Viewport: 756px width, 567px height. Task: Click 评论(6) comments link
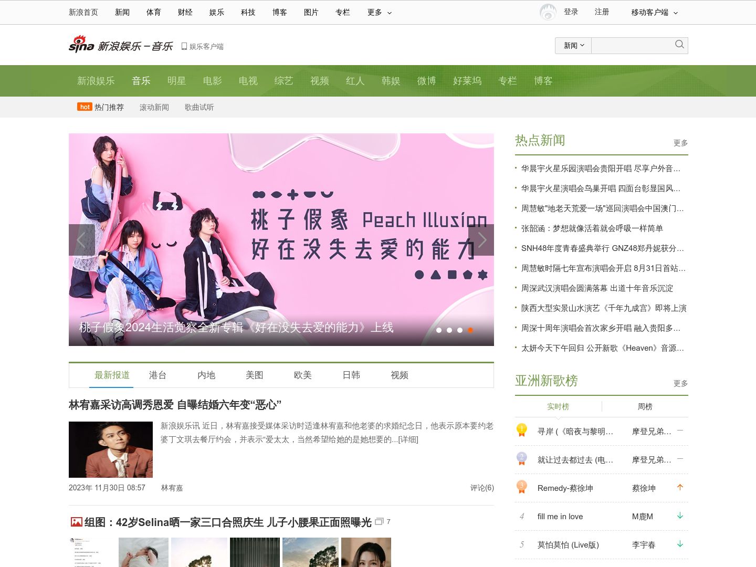coord(482,488)
